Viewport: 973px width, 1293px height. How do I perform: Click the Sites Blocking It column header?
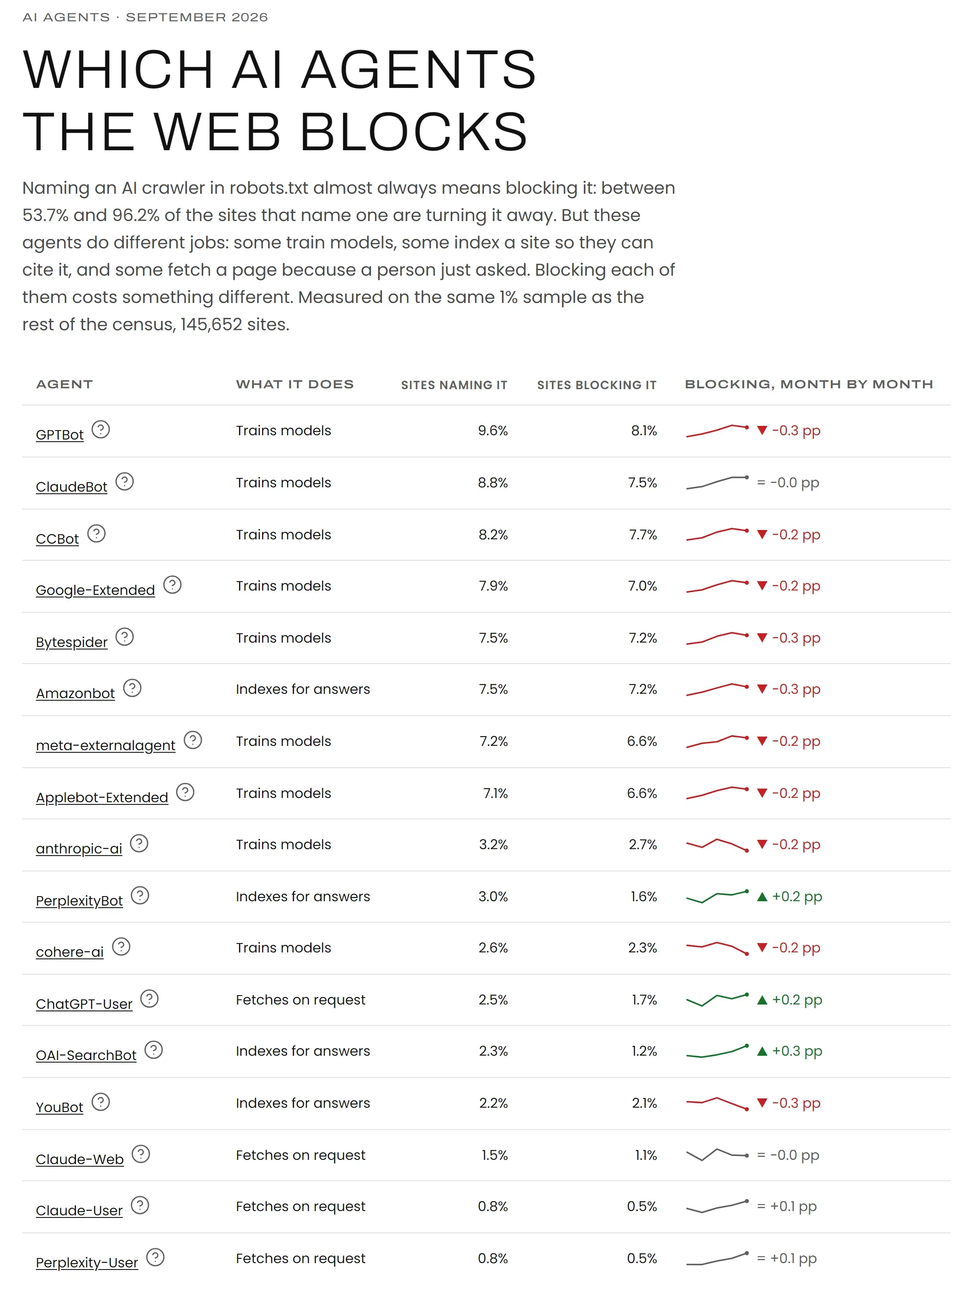597,385
